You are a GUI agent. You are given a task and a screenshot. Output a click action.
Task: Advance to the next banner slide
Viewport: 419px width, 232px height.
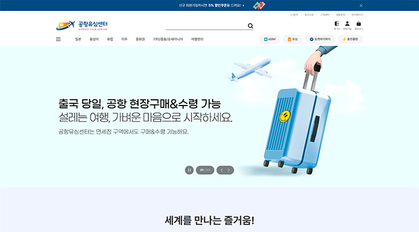coord(229,170)
